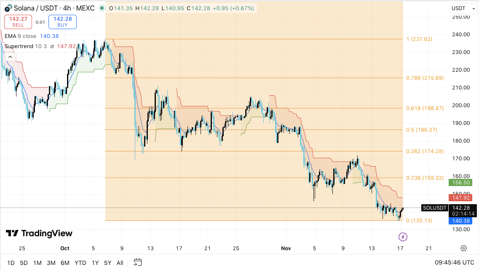This screenshot has width=479, height=270.
Task: Click the Solana coin logo icon
Action: tap(8, 8)
